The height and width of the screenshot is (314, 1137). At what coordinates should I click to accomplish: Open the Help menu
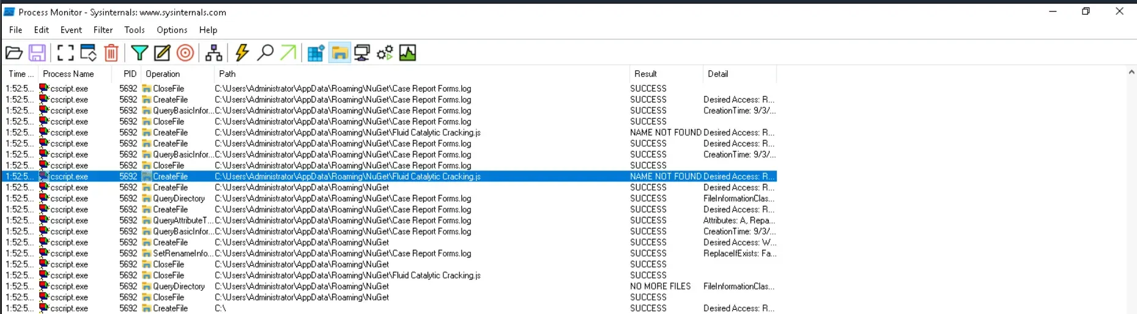[x=208, y=30]
